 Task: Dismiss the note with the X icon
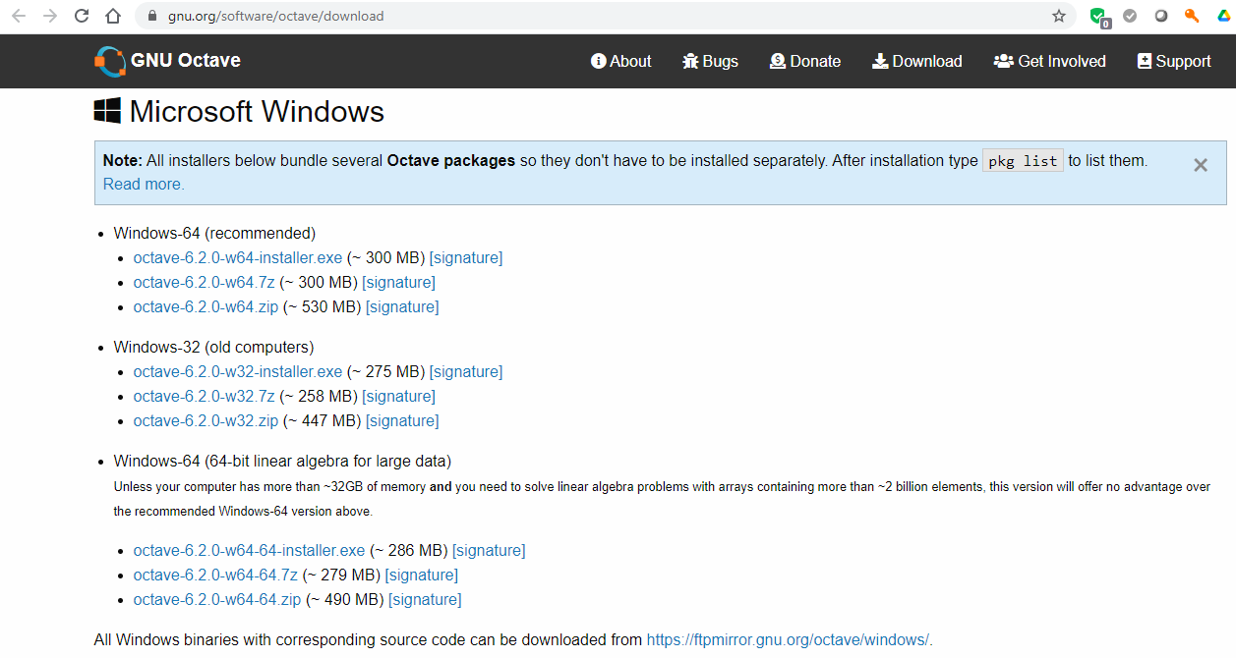tap(1201, 165)
